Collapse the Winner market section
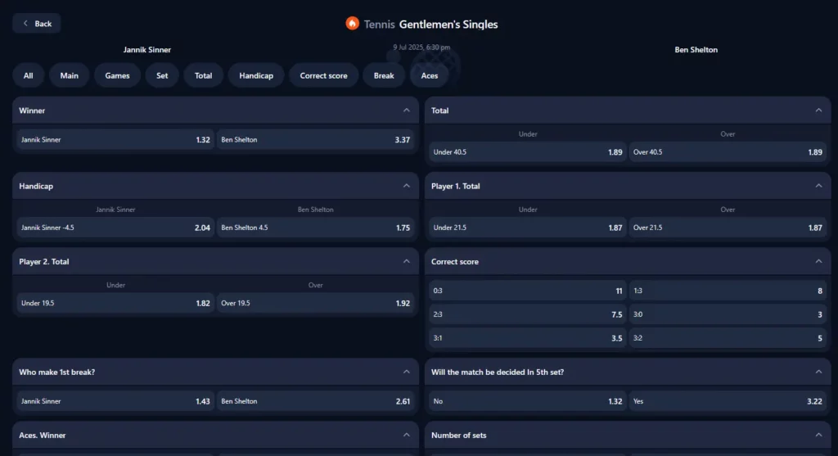Screen dimensions: 838x456 click(x=407, y=111)
